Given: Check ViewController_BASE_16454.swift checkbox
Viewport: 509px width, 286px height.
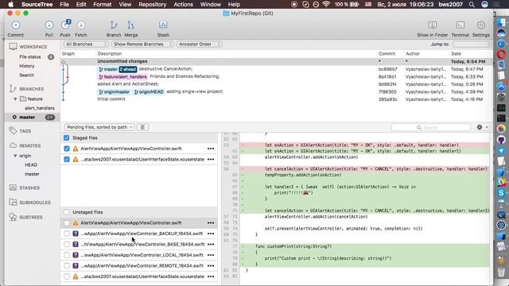Looking at the screenshot, I should 67,244.
